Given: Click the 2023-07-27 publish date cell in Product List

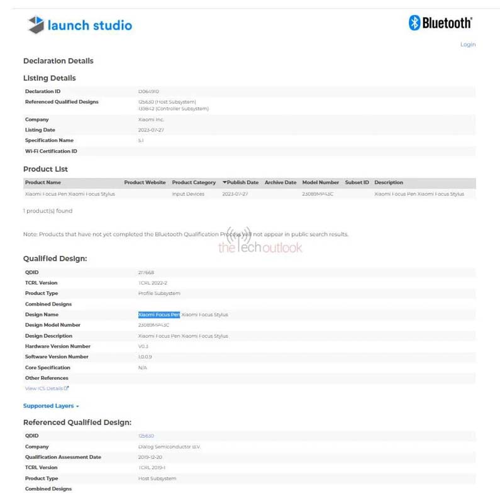Looking at the screenshot, I should pos(235,194).
